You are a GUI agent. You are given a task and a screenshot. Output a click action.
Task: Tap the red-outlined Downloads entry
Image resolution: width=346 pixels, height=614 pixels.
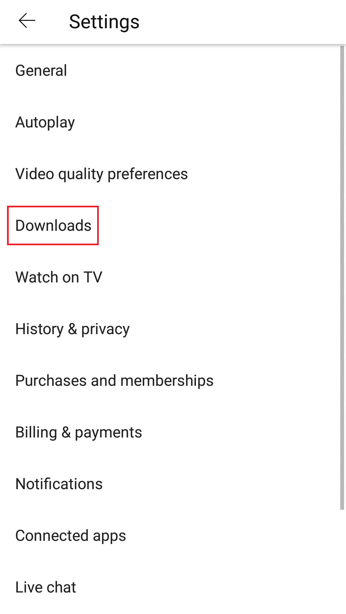click(x=53, y=226)
